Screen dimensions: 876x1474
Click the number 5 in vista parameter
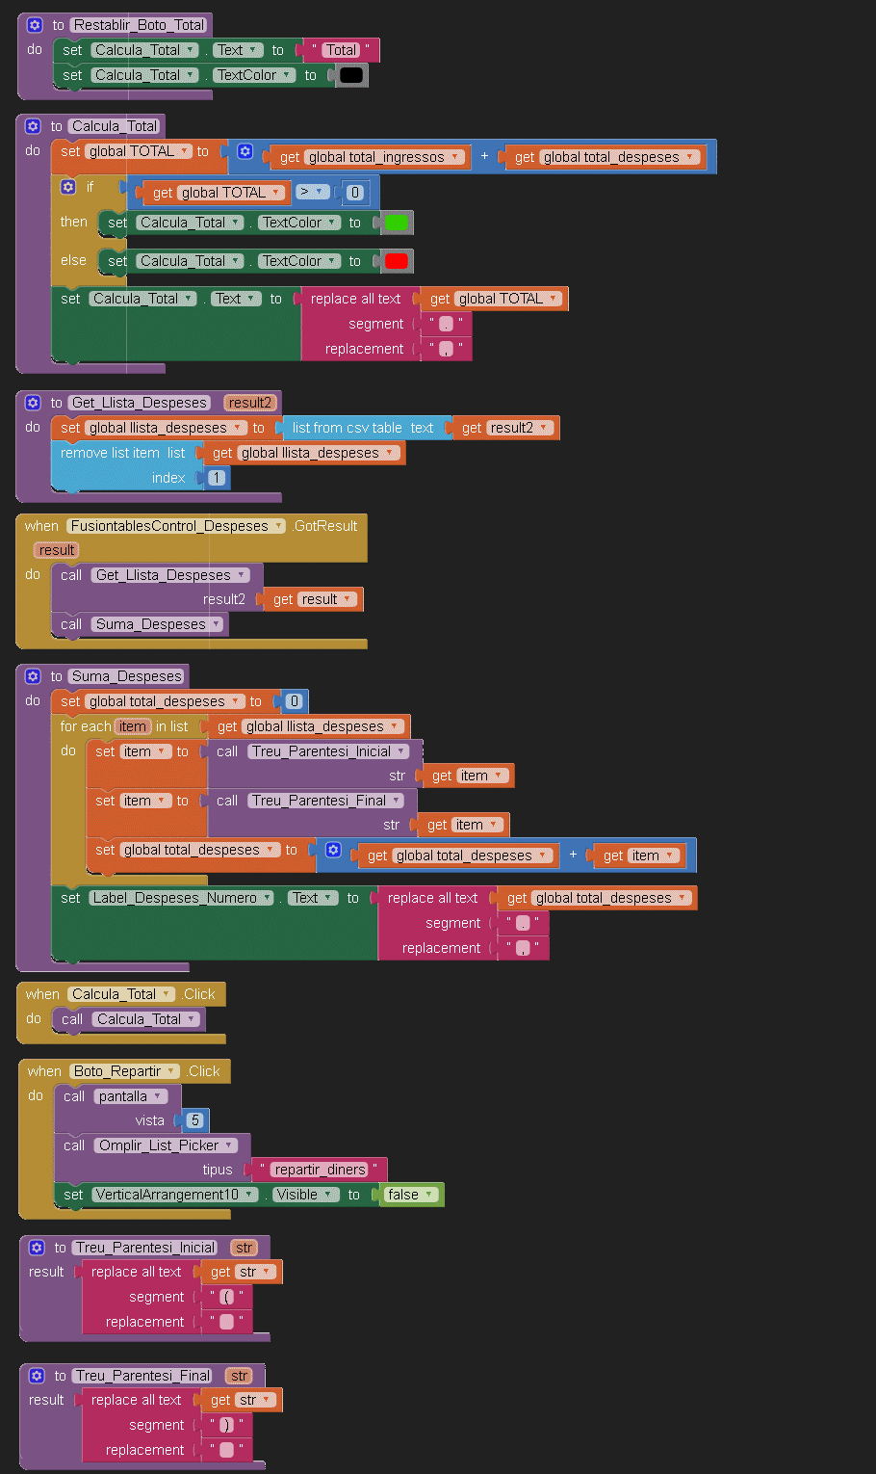point(194,1120)
